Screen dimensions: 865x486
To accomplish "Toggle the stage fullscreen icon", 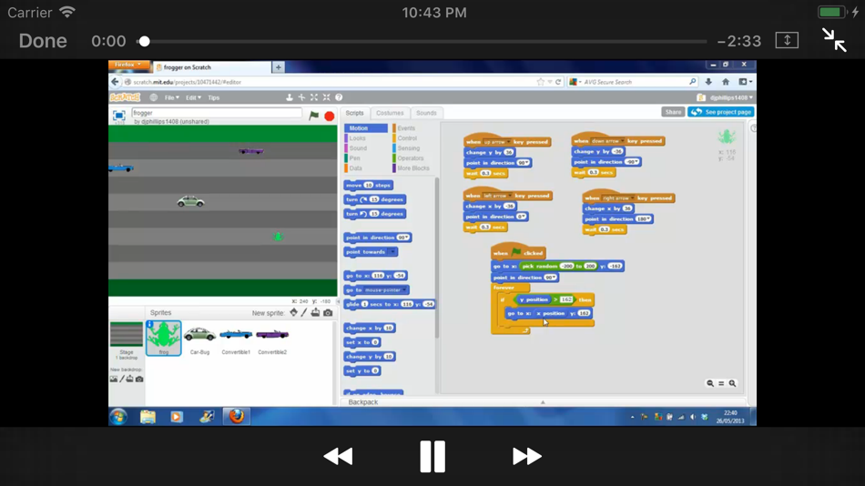I will click(x=118, y=116).
